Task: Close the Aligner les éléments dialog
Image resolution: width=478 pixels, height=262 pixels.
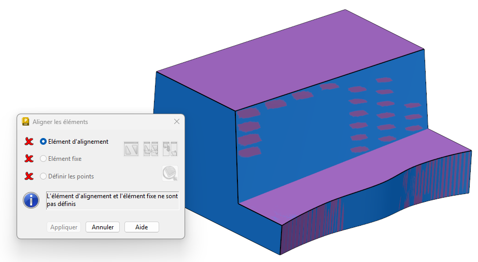Action: (x=177, y=121)
